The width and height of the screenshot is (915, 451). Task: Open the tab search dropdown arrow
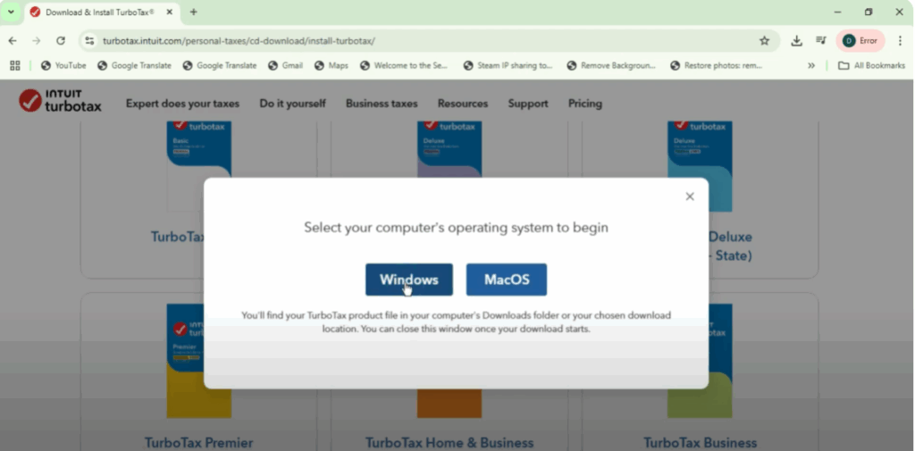tap(11, 12)
